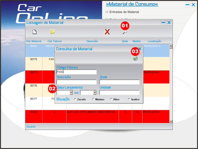
Task: Select the Mínimo situation radio button
Action: click(x=93, y=99)
